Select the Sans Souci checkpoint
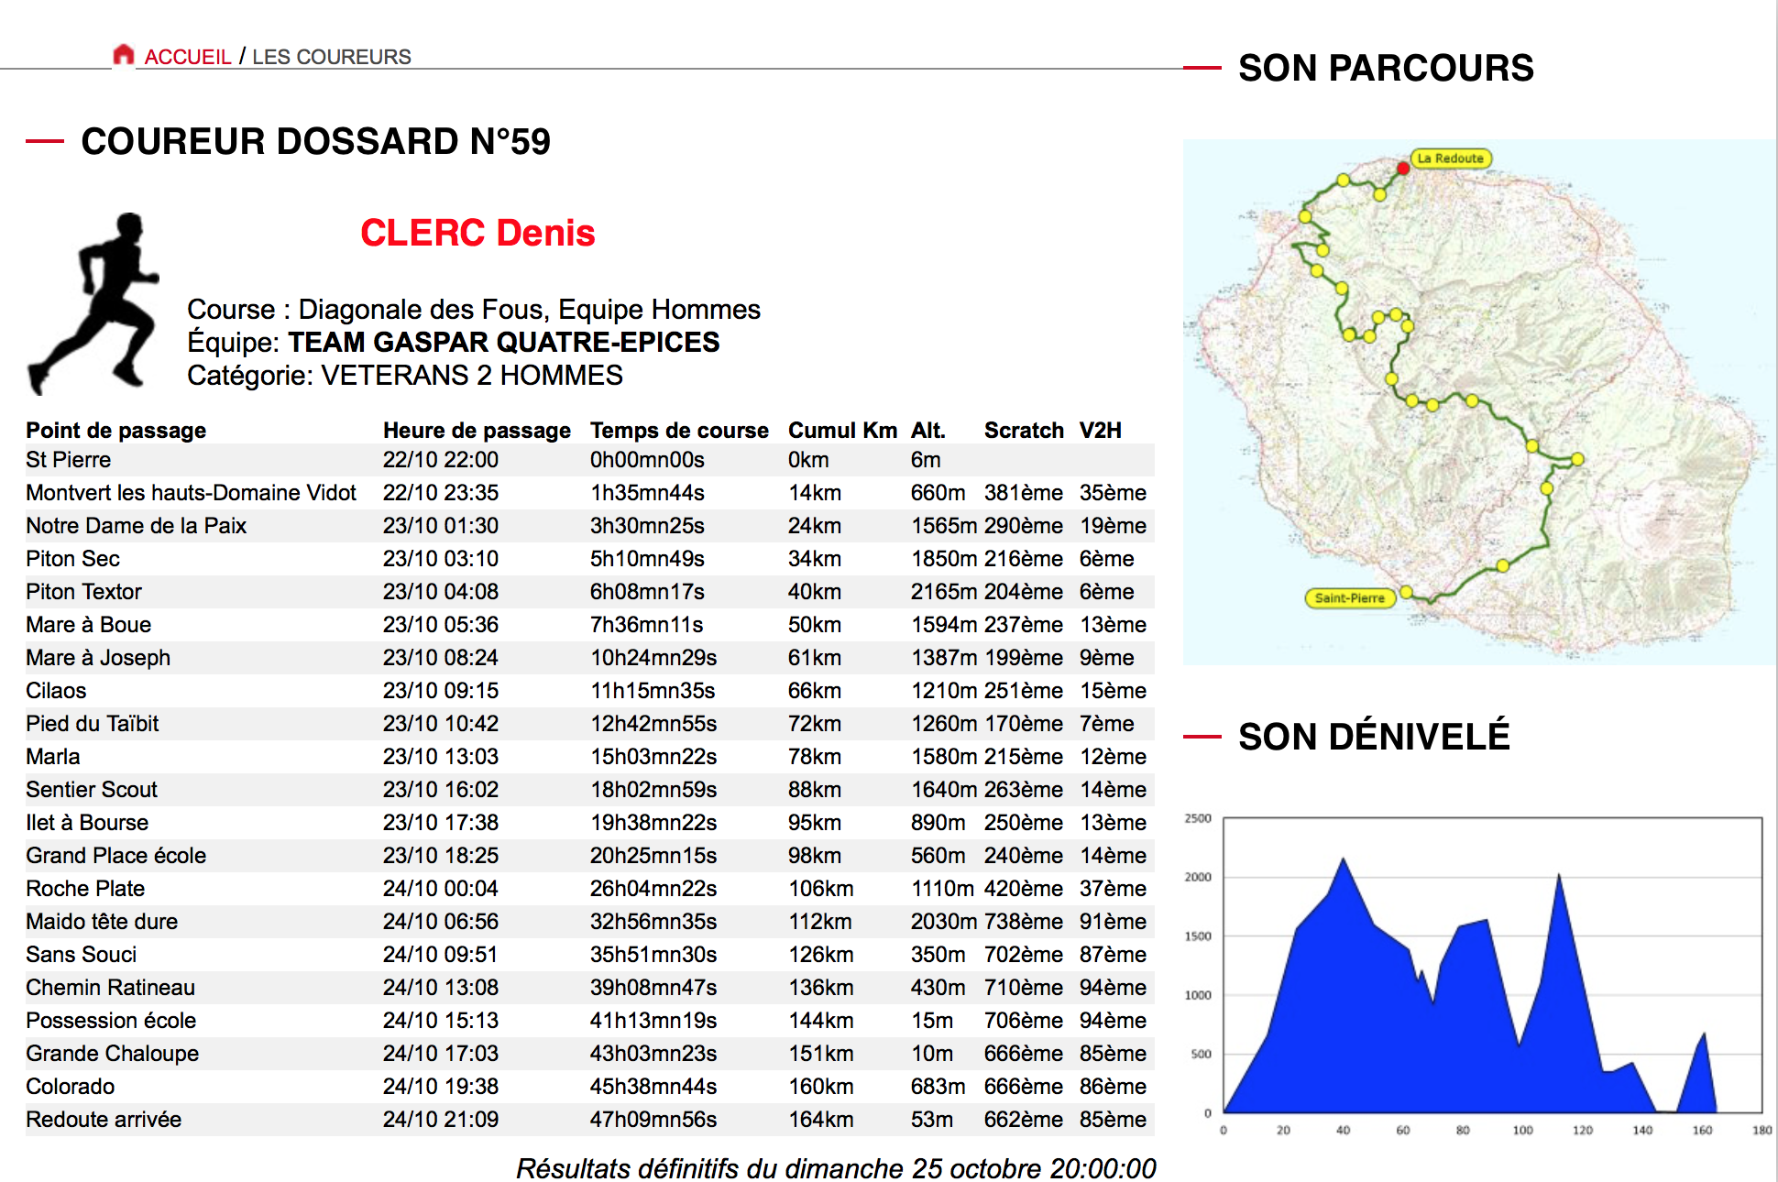The height and width of the screenshot is (1182, 1778). coord(590,955)
